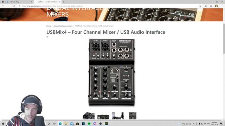The width and height of the screenshot is (225, 126).
Task: Open the Windows Start menu
Action: (3, 124)
